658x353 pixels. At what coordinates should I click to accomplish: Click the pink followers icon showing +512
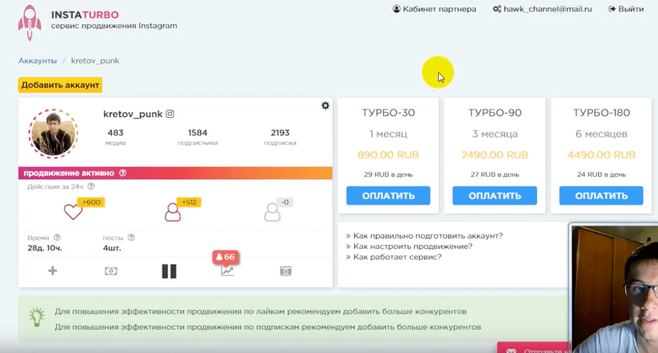click(x=173, y=212)
